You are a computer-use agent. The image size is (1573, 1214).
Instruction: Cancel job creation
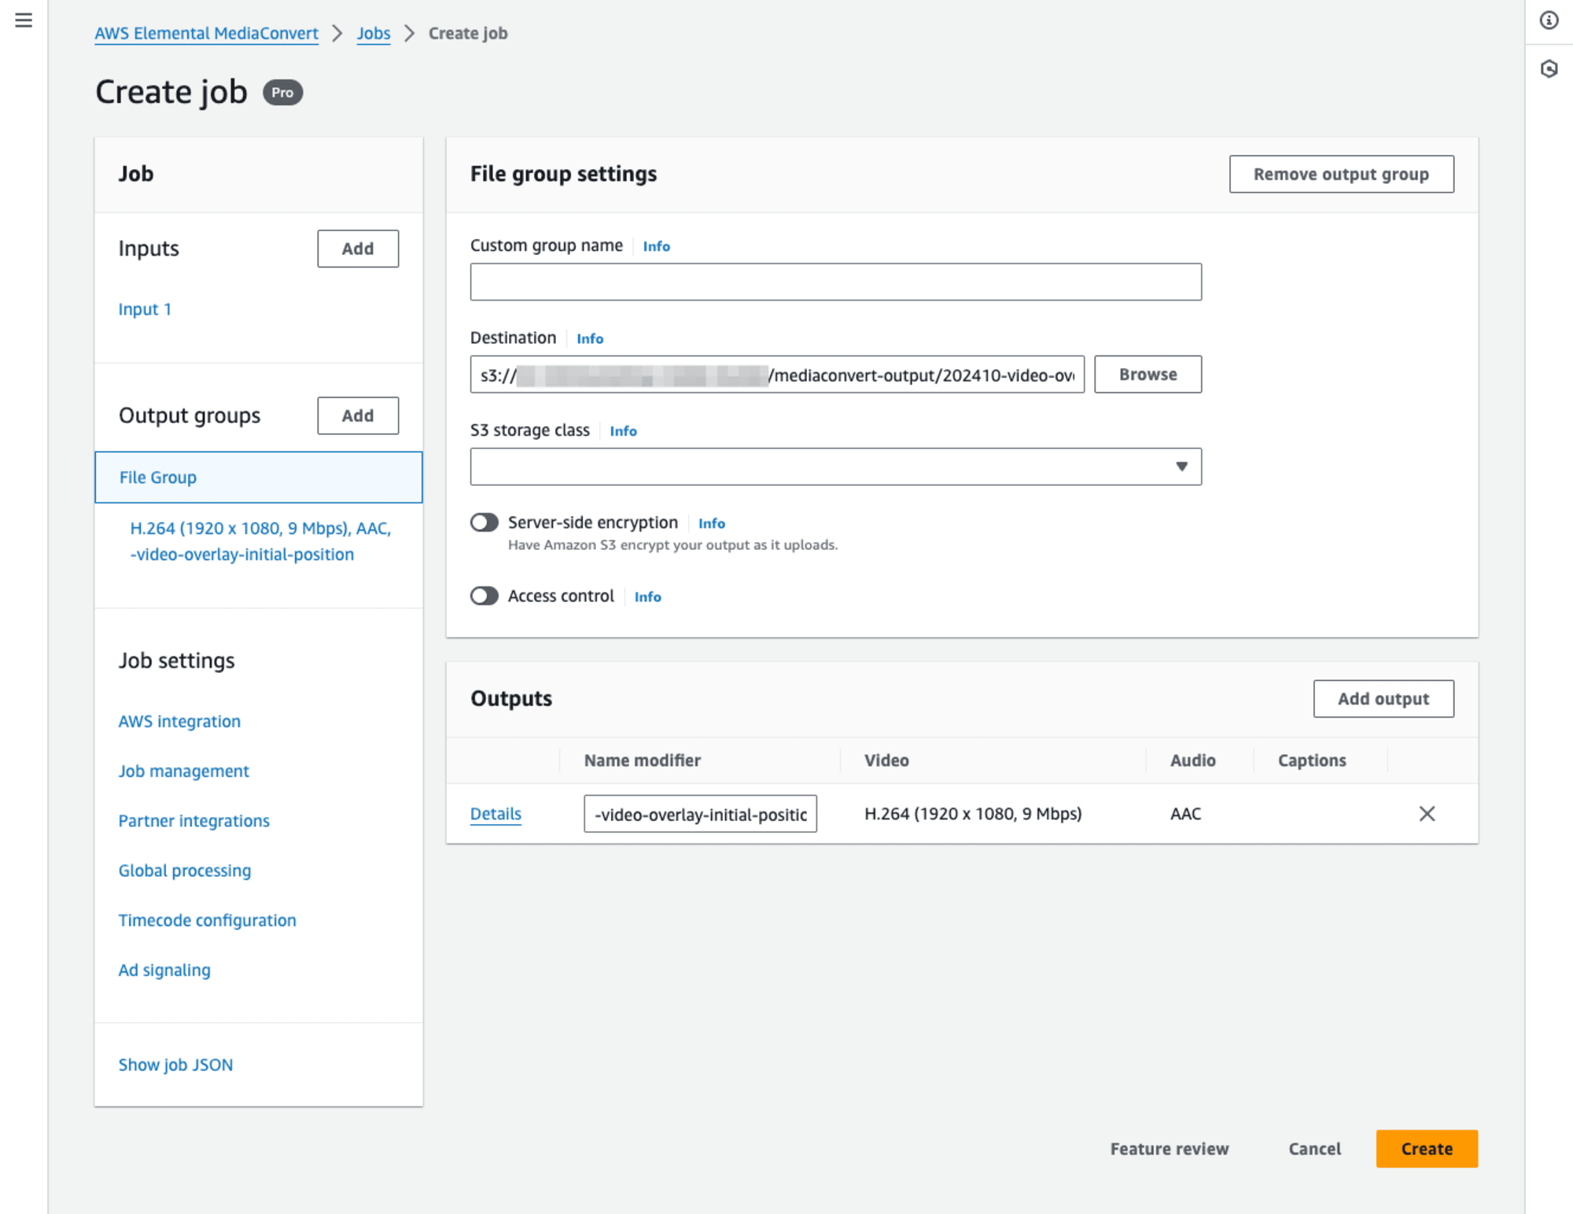[x=1314, y=1149]
